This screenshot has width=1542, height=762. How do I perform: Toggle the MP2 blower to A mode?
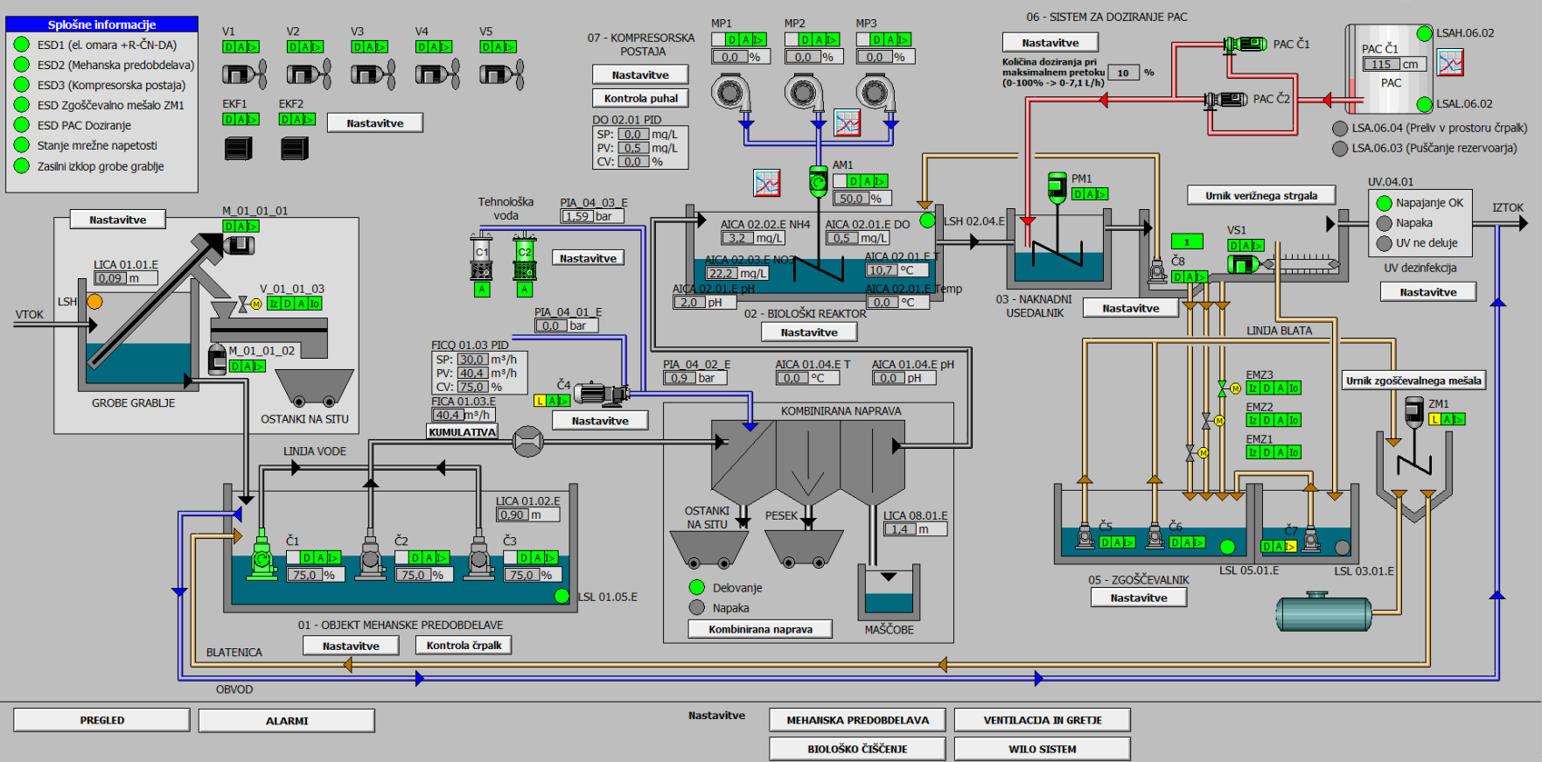pos(819,39)
